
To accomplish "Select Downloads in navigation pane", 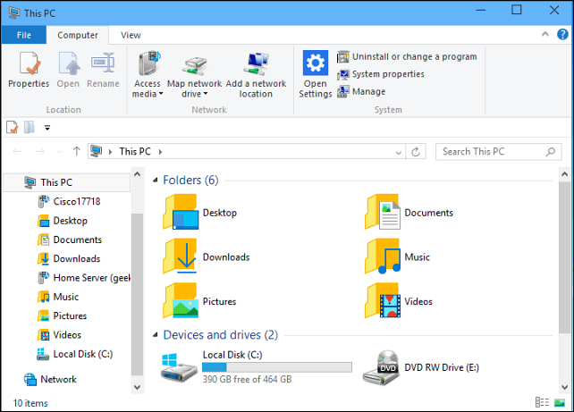I will coord(69,258).
